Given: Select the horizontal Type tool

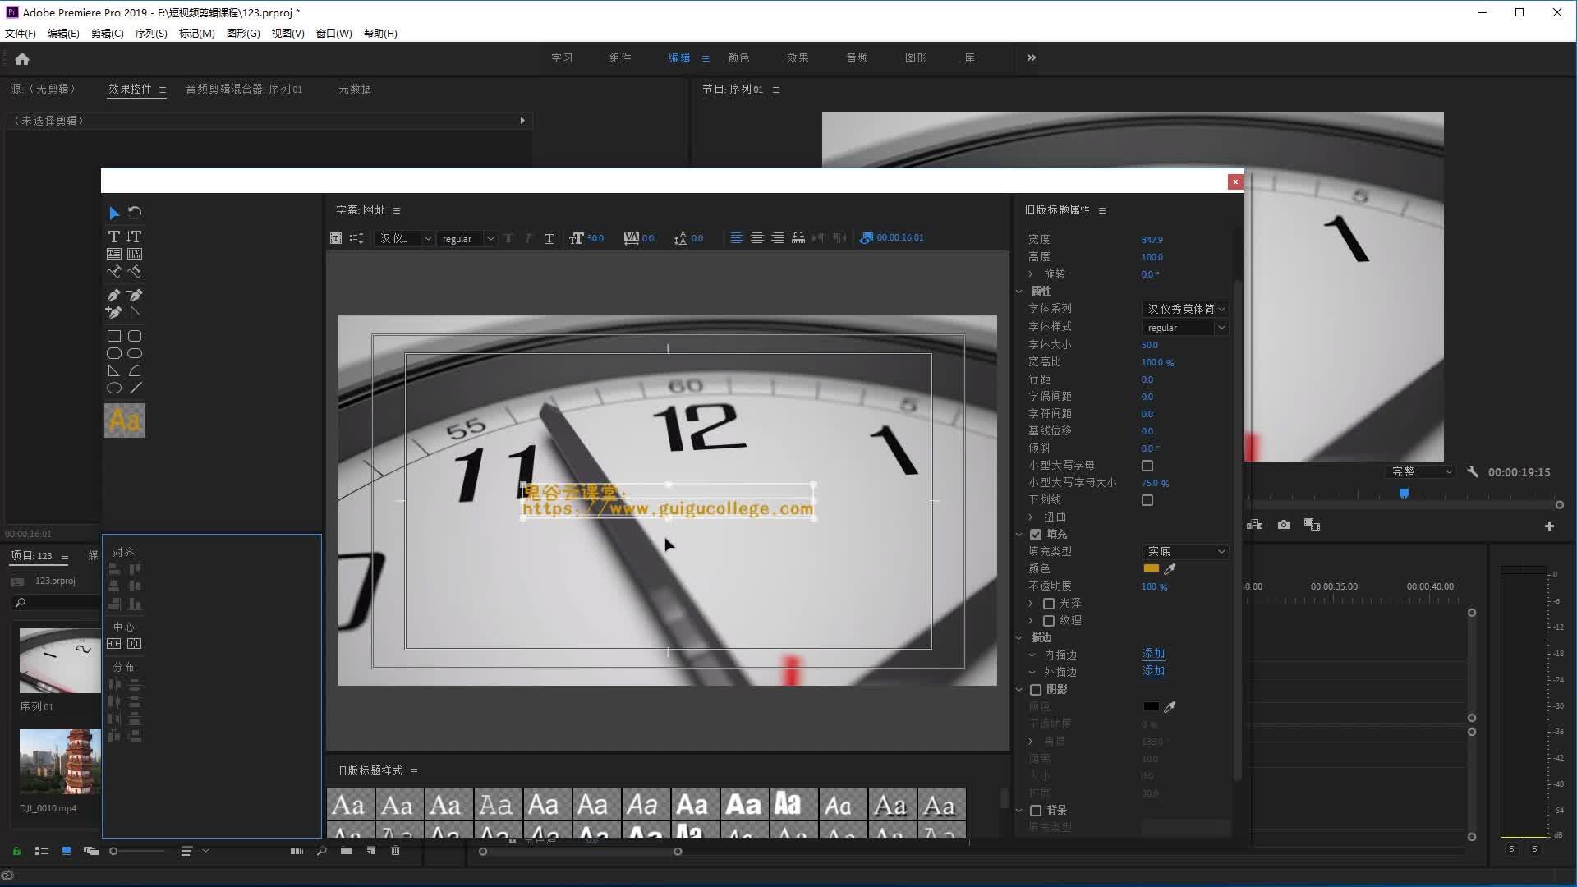Looking at the screenshot, I should (x=114, y=237).
